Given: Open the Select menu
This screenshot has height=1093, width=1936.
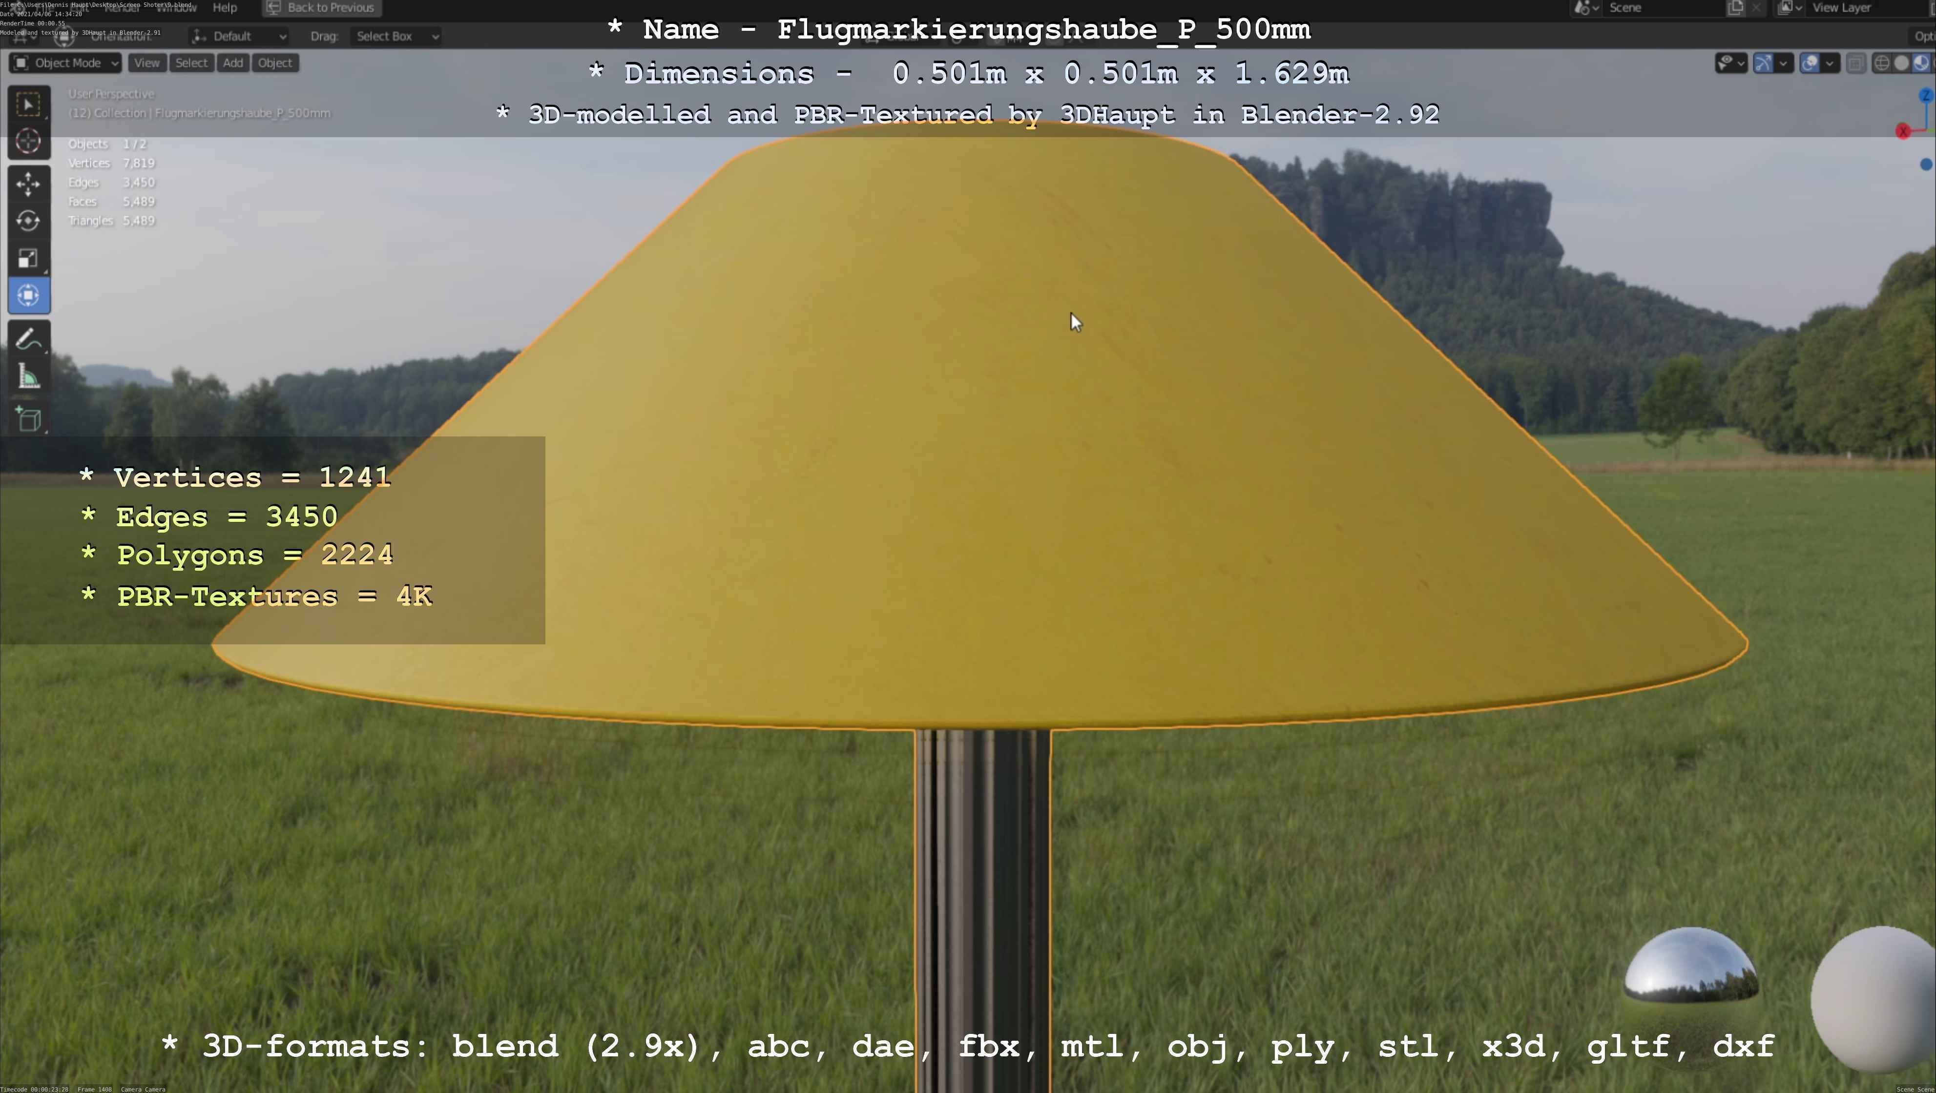Looking at the screenshot, I should click(x=191, y=63).
